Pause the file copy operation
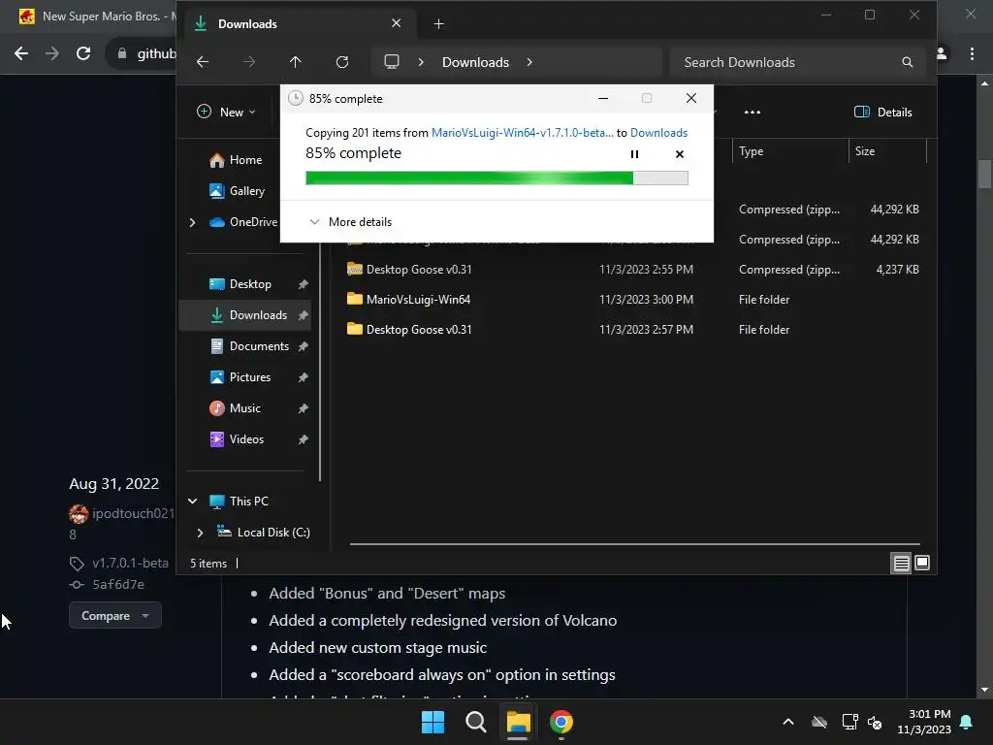 click(634, 154)
